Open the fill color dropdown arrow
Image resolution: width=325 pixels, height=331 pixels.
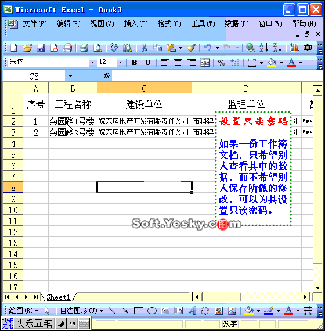tap(281, 63)
